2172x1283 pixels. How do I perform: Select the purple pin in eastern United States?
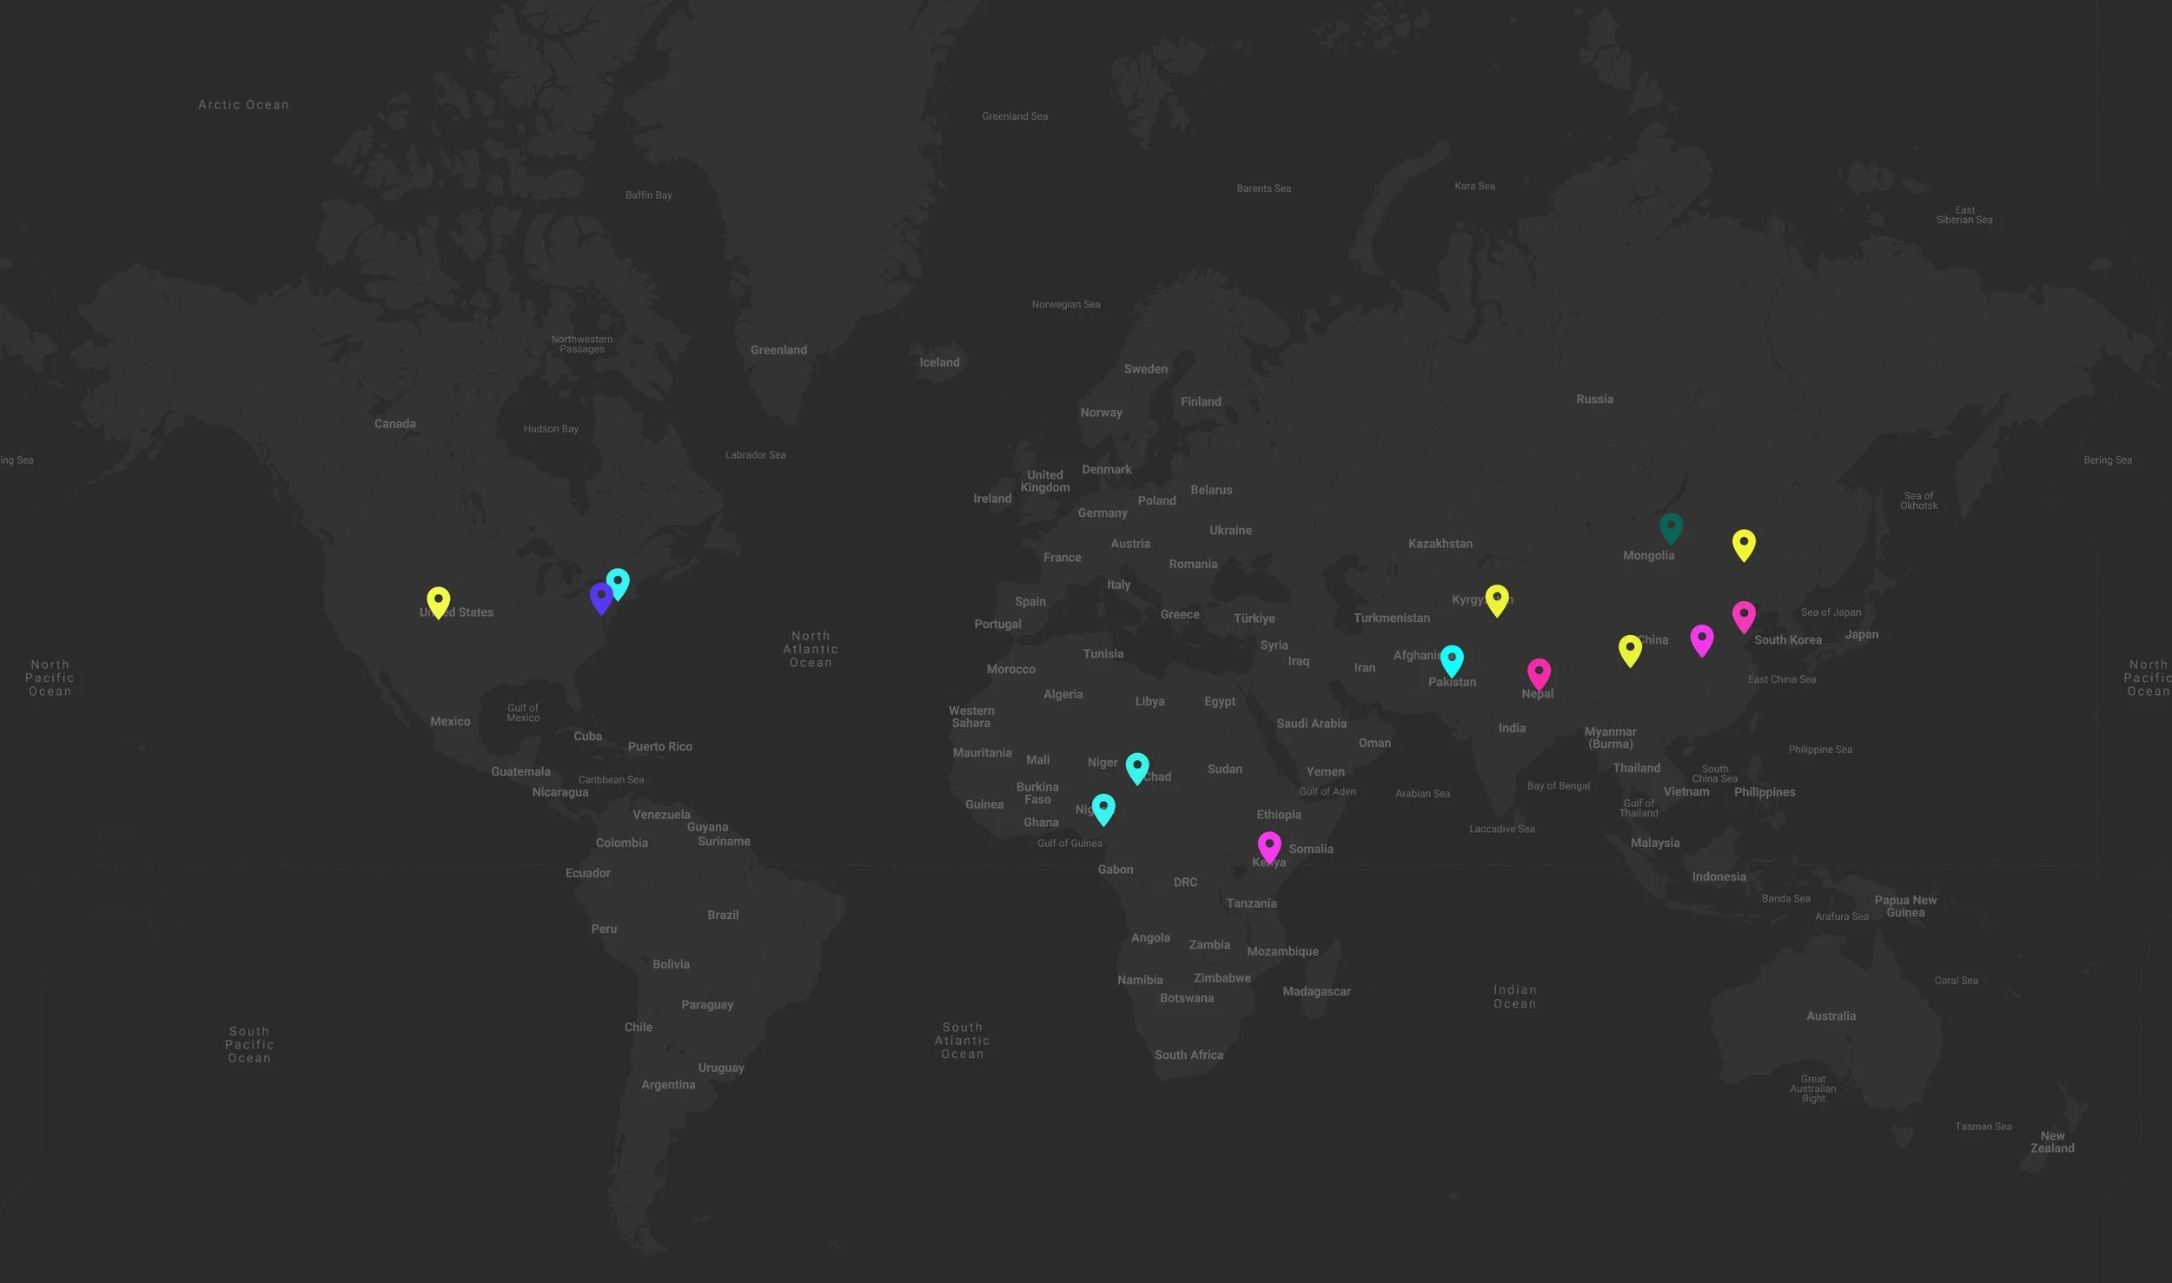tap(600, 597)
